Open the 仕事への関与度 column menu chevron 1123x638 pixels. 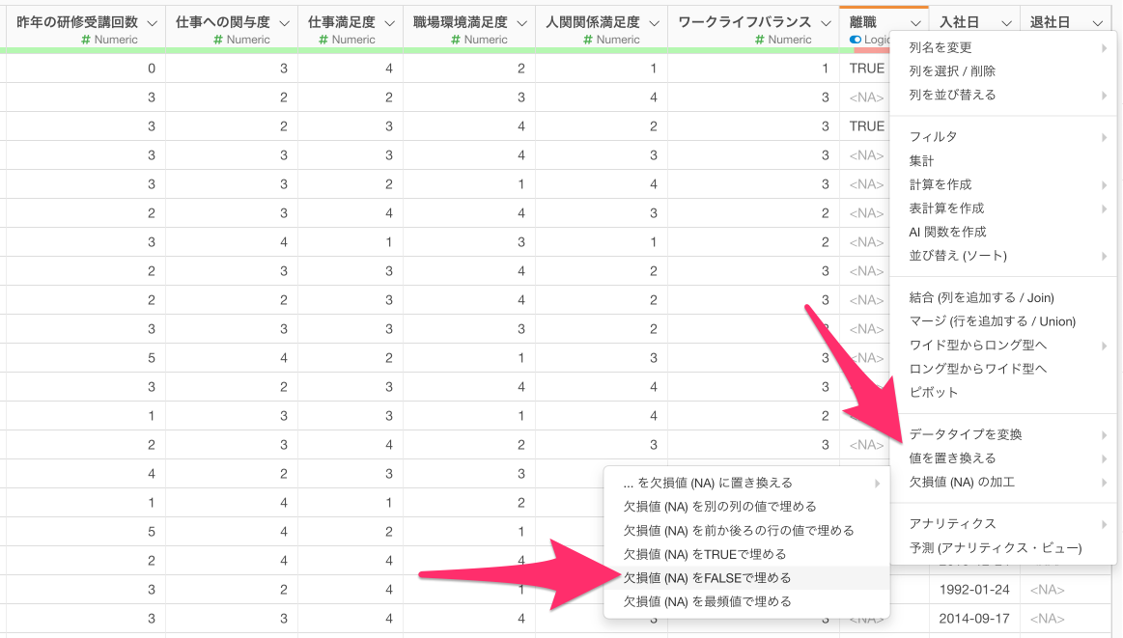(x=284, y=22)
